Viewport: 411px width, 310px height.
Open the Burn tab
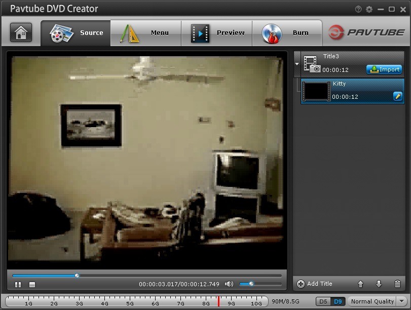click(x=287, y=33)
